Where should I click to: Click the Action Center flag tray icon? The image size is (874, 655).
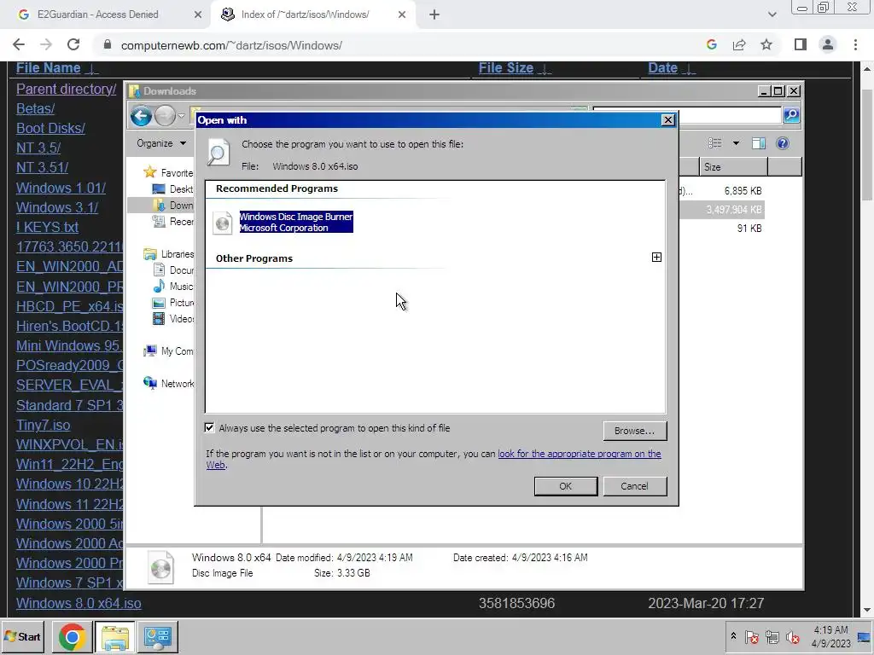pyautogui.click(x=751, y=636)
